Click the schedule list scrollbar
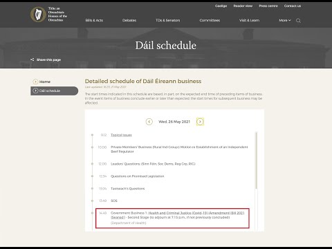Image resolution: width=332 pixels, height=249 pixels. 256,160
